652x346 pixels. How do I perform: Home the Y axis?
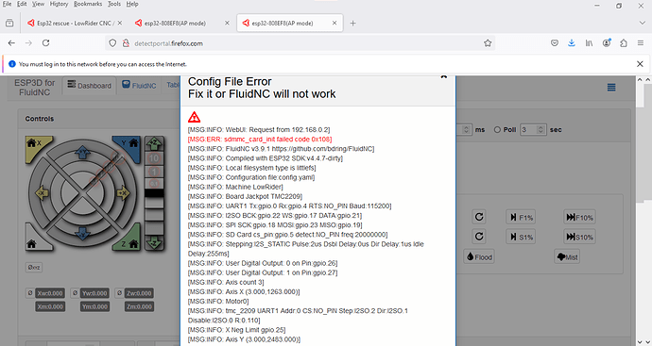point(129,145)
